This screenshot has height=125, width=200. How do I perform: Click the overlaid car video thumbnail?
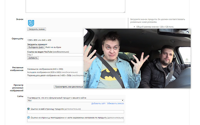point(137,58)
